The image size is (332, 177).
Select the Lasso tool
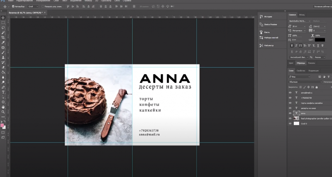click(x=3, y=27)
